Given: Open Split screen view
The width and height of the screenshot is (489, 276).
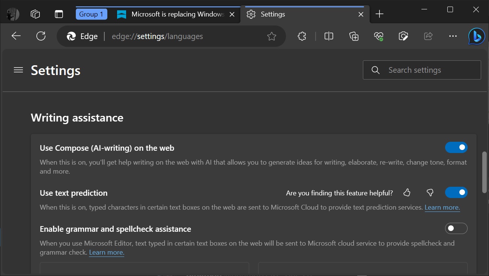Looking at the screenshot, I should tap(328, 36).
